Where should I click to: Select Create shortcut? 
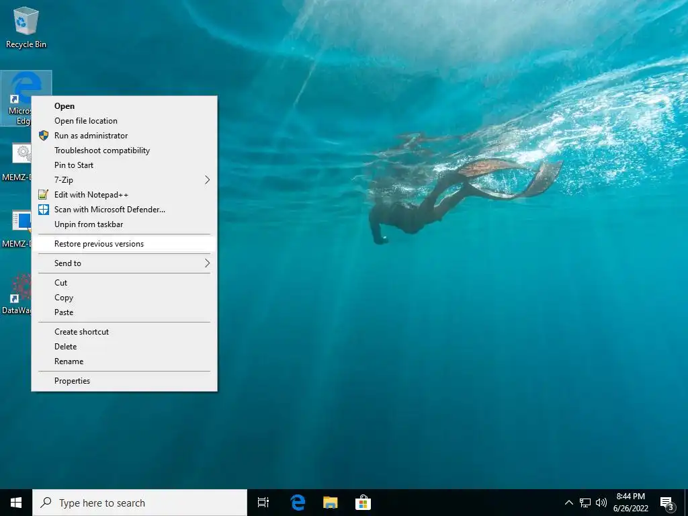[x=124, y=332]
